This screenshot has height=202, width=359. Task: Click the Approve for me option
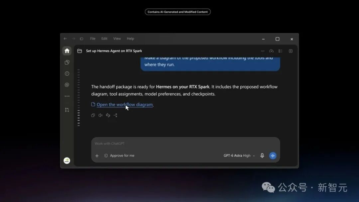pyautogui.click(x=119, y=155)
